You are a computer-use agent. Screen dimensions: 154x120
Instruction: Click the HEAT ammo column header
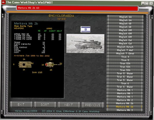point(60,31)
